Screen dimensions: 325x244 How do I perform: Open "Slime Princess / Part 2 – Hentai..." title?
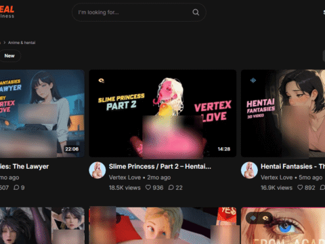pos(160,167)
